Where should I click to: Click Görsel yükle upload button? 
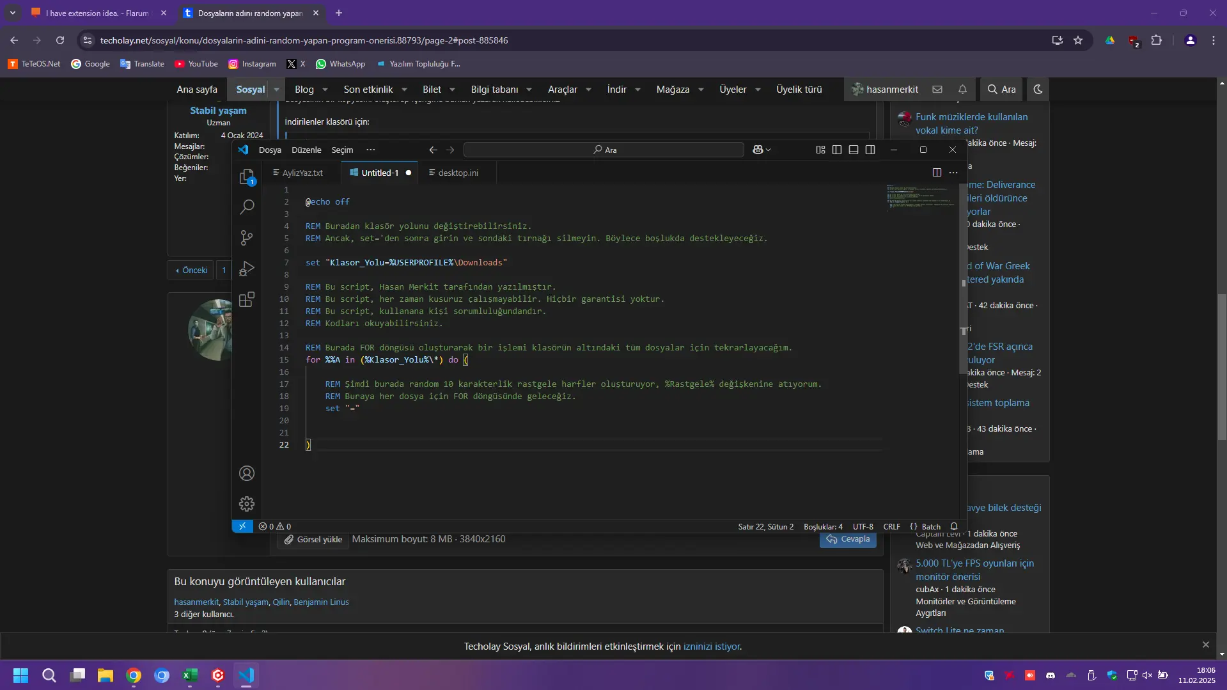pos(313,539)
